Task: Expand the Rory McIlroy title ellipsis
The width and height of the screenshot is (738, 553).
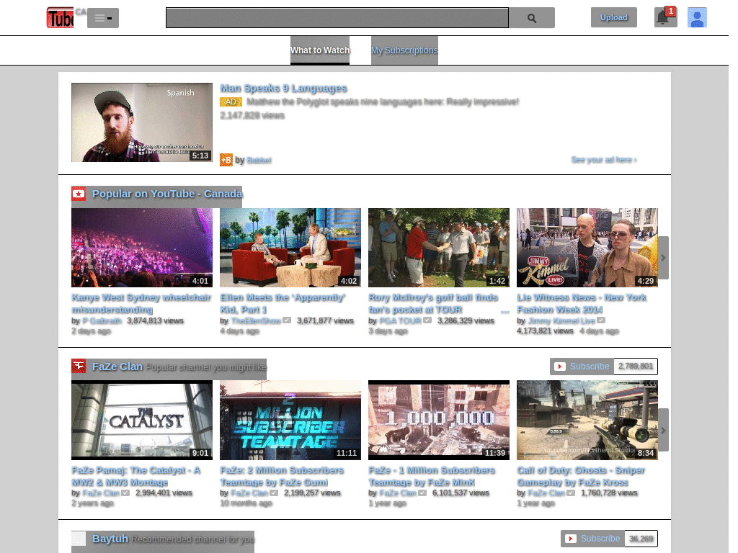Action: coord(505,311)
